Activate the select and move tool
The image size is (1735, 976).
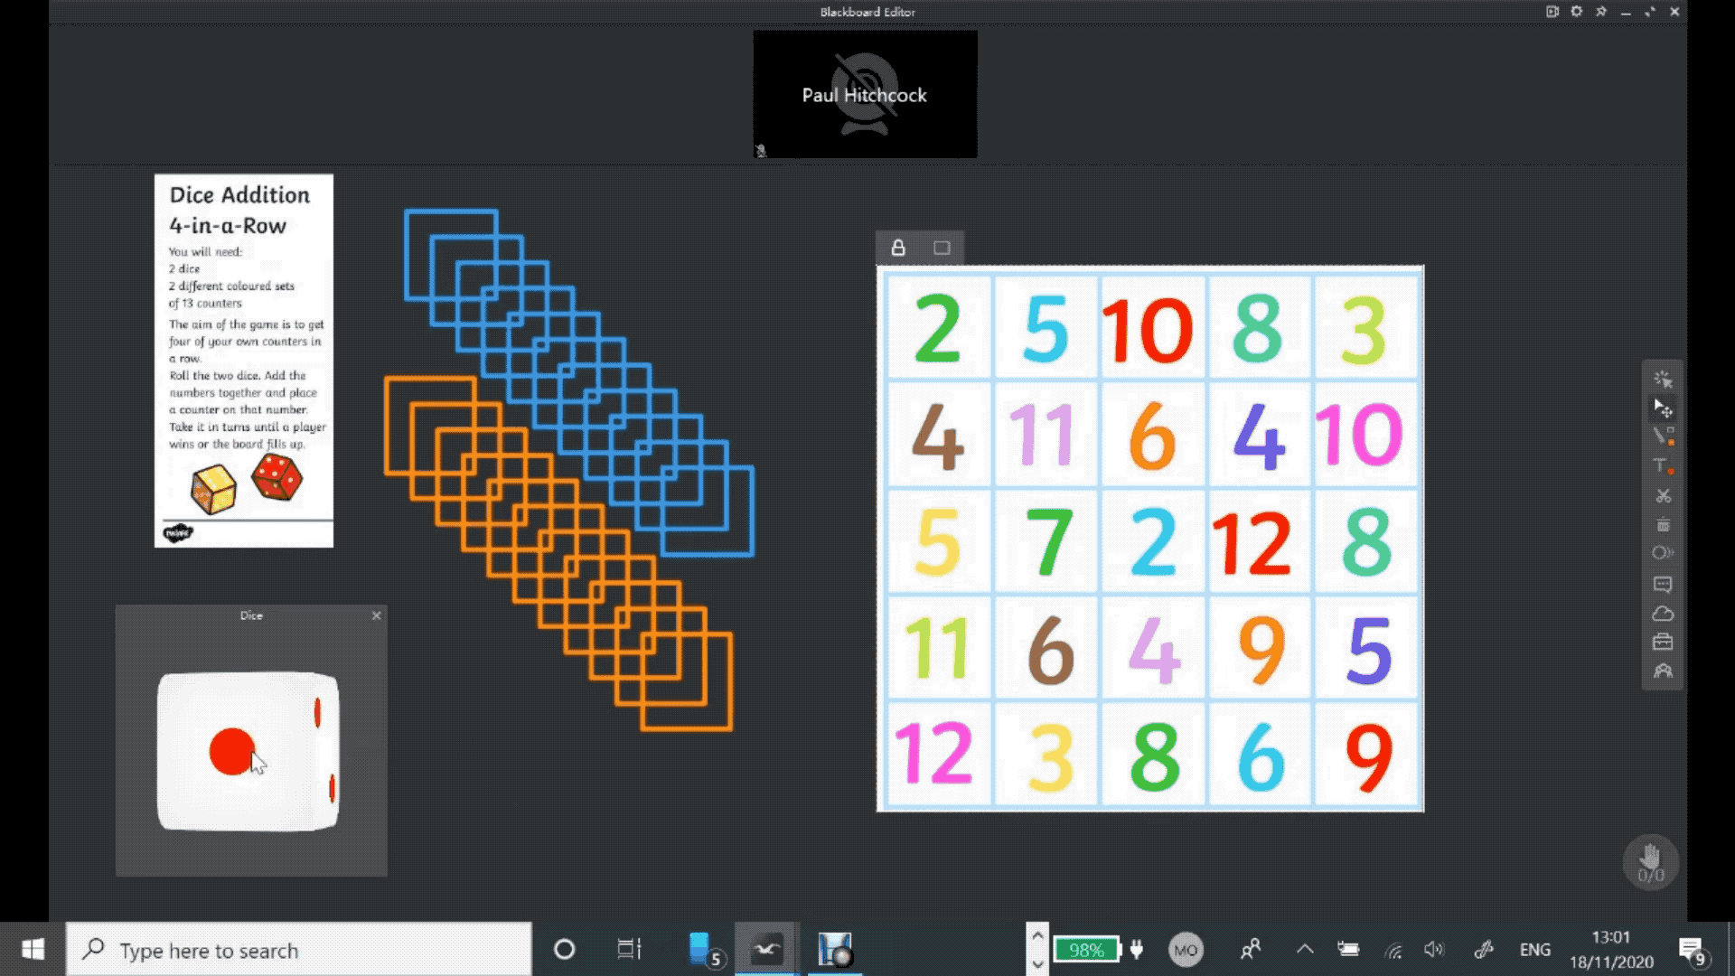[1663, 408]
